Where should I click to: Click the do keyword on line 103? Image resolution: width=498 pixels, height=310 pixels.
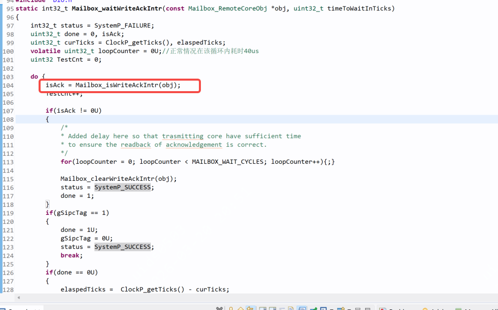(x=34, y=77)
